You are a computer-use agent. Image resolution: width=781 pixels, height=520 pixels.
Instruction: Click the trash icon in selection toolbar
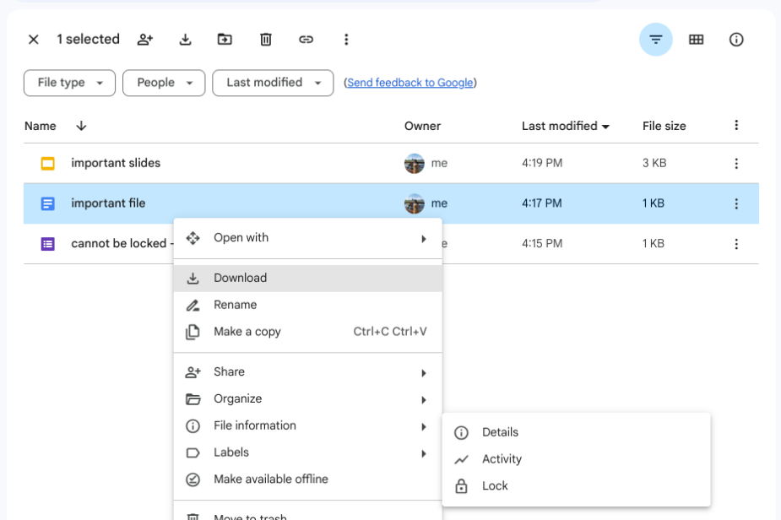pos(266,40)
